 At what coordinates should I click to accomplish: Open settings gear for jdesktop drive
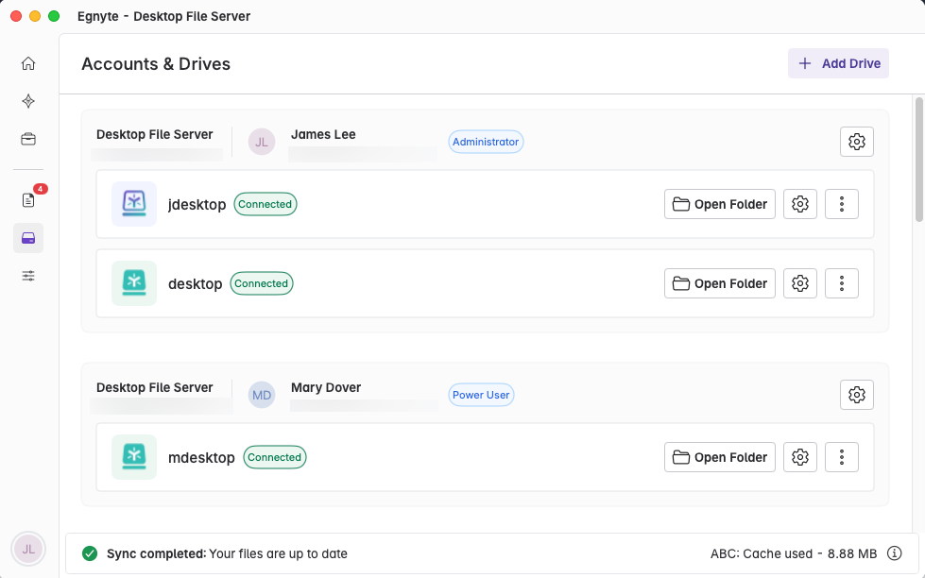click(x=800, y=204)
